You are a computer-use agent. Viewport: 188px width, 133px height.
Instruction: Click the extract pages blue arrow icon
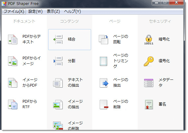click(104, 83)
